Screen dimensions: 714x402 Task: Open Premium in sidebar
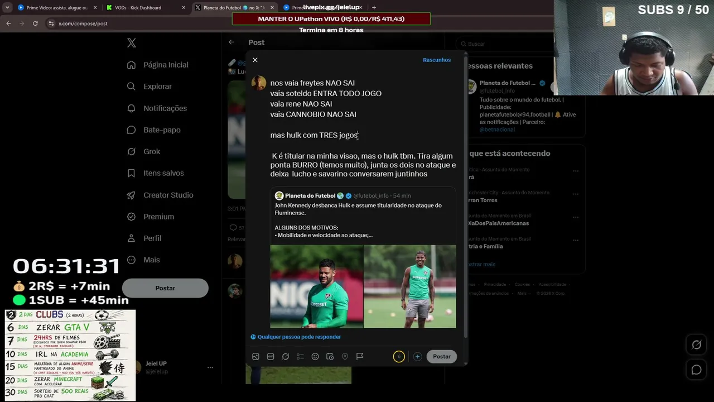coord(151,217)
